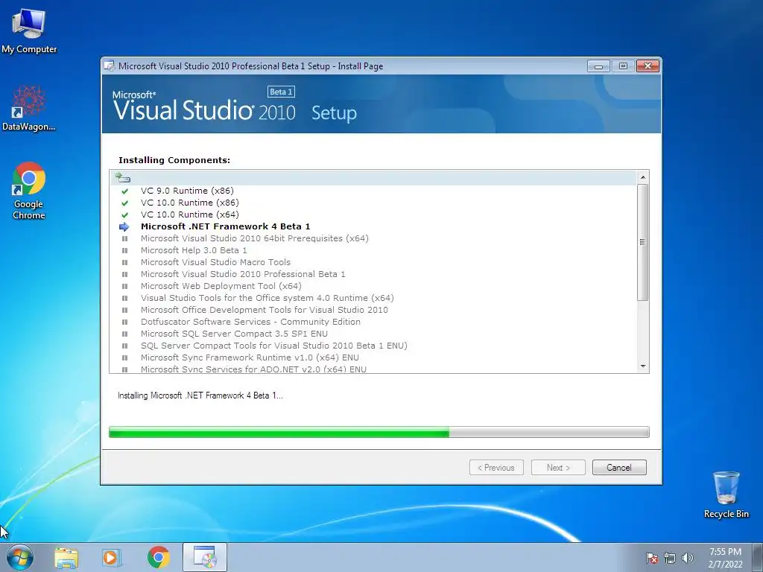Click pending icon beside Web Deployment Tool (x64)
Screen dimensions: 763x572
[124, 287]
